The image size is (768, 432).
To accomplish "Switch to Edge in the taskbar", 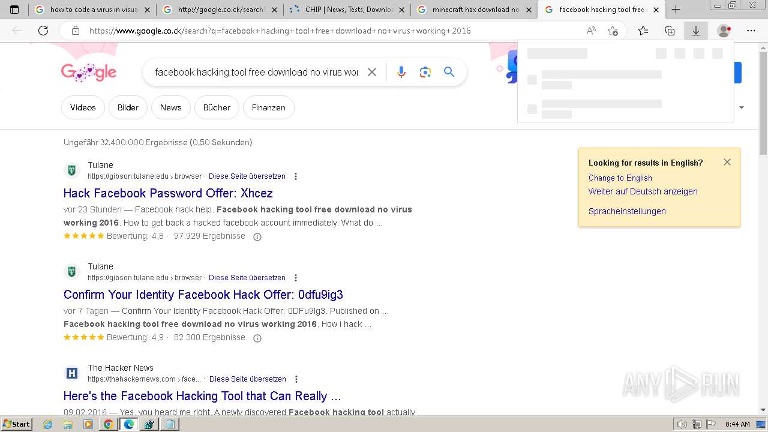I will pos(128,424).
